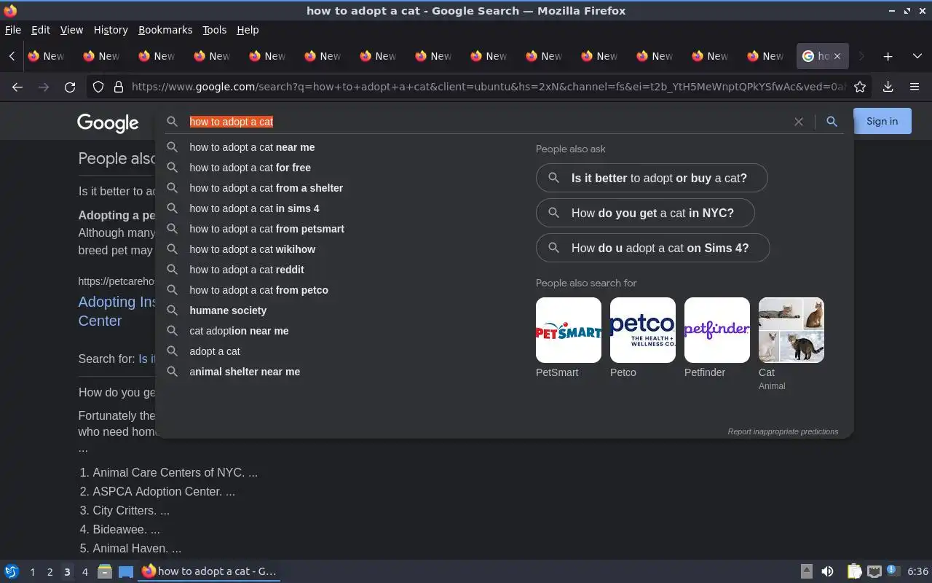Open 'Adopting Ins...' result link
932x583 pixels.
(x=118, y=311)
